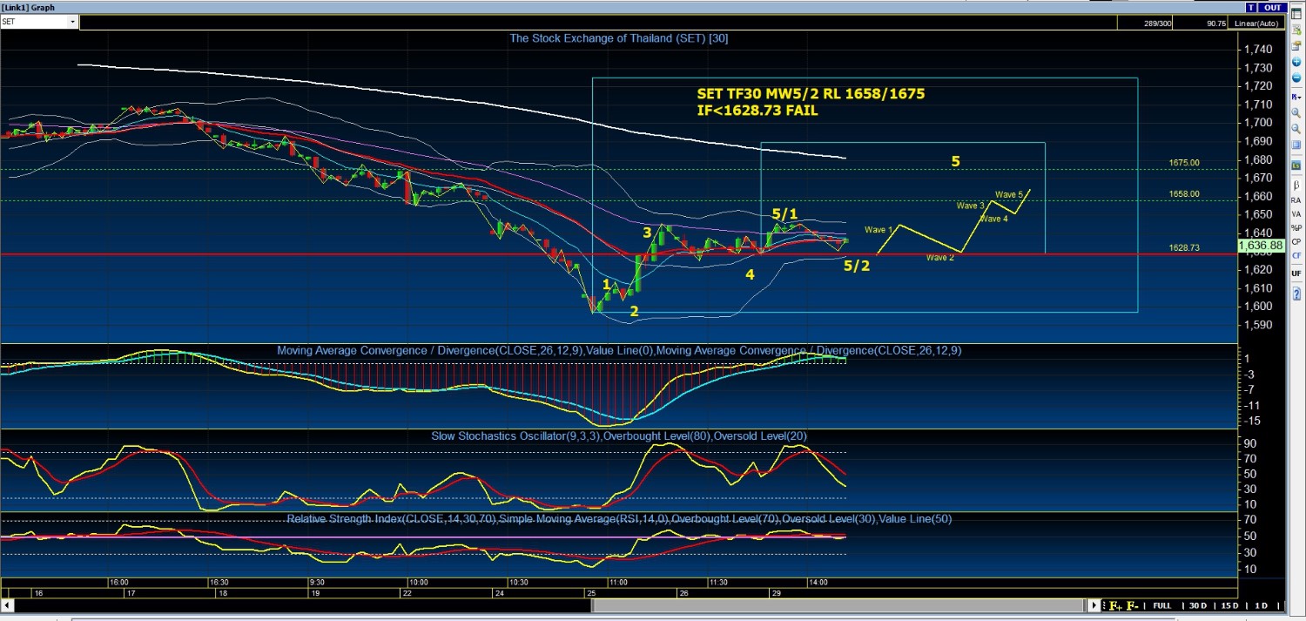The image size is (1306, 621).
Task: Click the MACD indicator title
Action: tap(619, 350)
